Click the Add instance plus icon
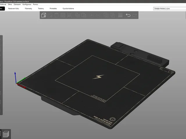Screen dimensions: 186x139 coord(92,15)
